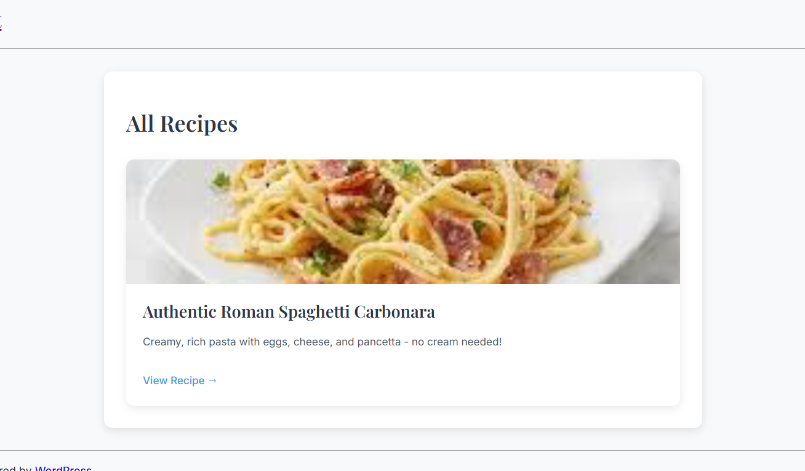Follow the WordPress footer link
The height and width of the screenshot is (471, 805).
pos(63,469)
